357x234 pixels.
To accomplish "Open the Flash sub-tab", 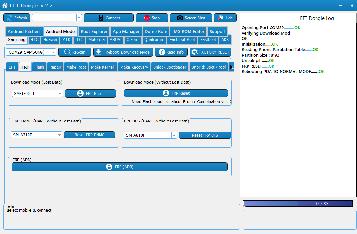I will point(39,67).
